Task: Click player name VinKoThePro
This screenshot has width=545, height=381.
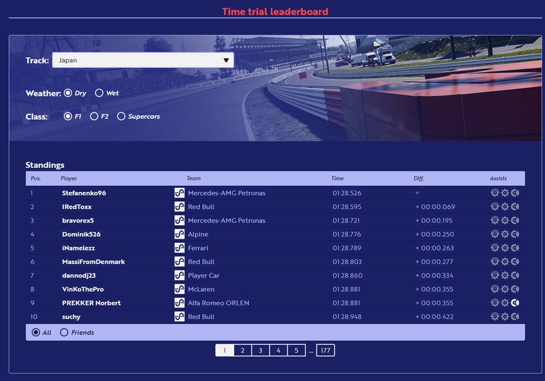Action: coord(82,289)
